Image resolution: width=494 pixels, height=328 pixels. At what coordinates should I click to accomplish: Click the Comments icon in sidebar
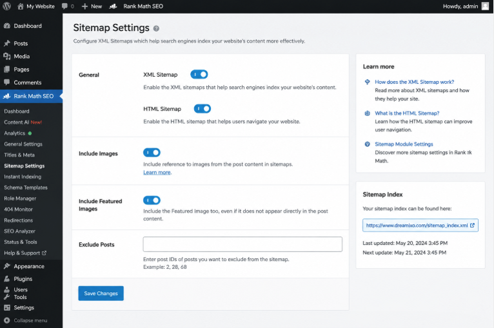click(x=7, y=82)
